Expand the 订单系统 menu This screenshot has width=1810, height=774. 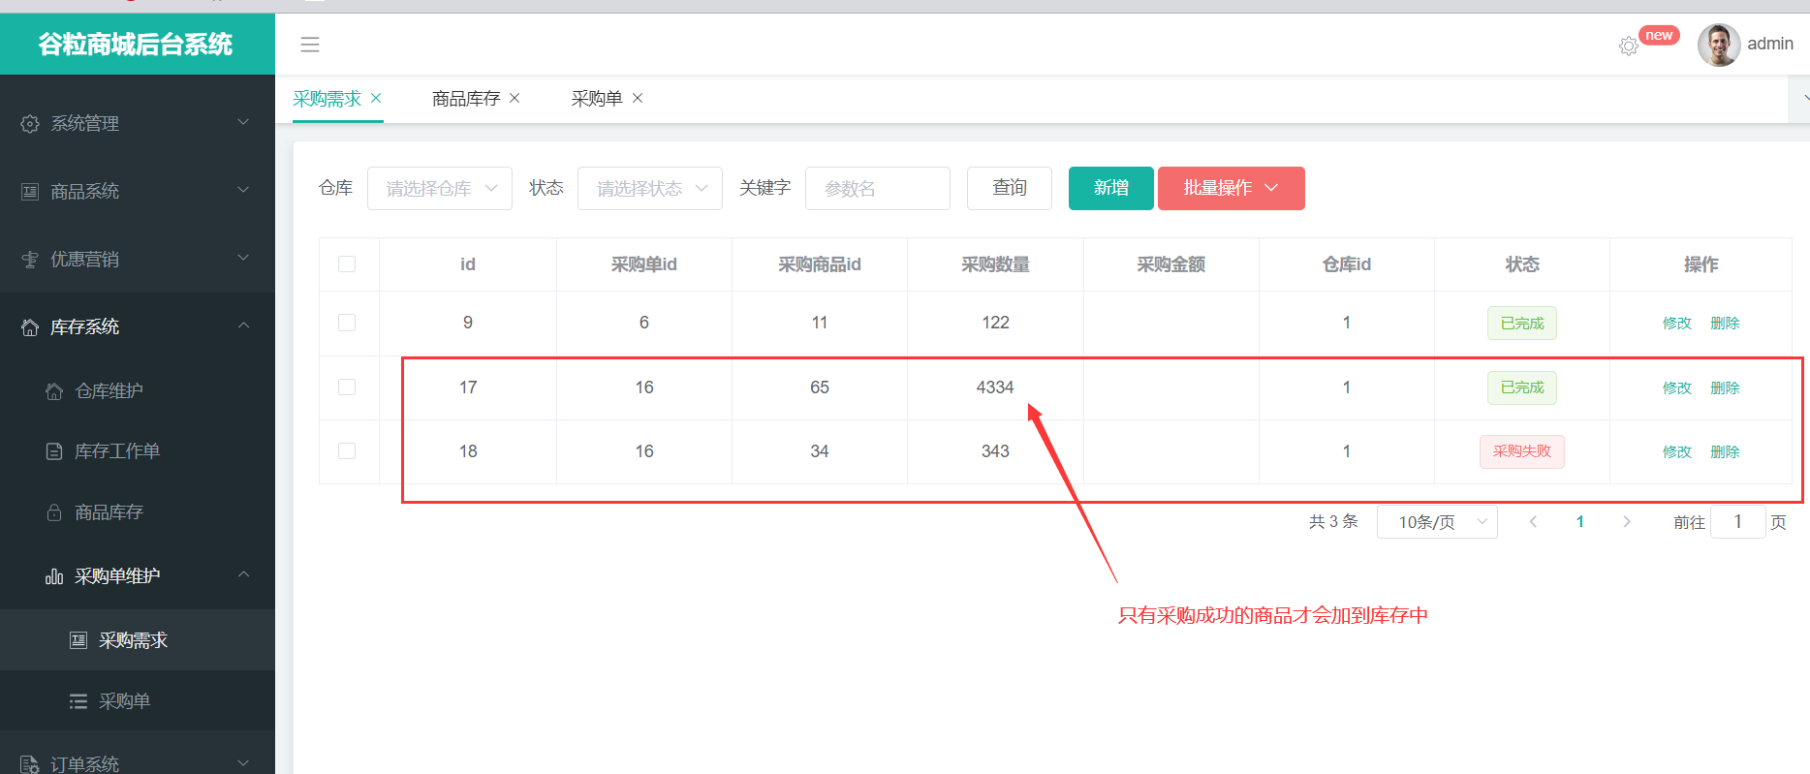[x=138, y=763]
